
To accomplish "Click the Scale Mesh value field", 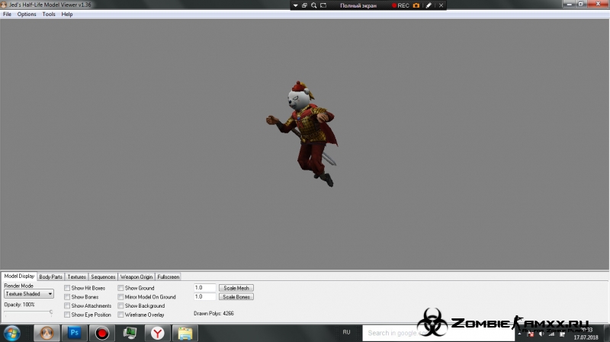I will coord(204,288).
